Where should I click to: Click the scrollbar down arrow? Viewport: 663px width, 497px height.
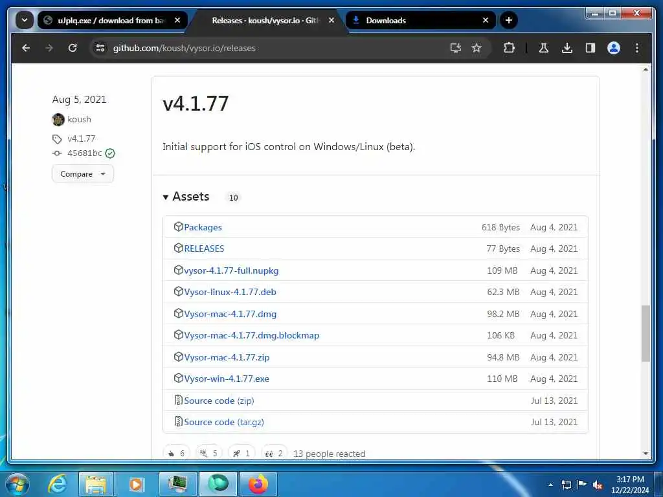646,454
